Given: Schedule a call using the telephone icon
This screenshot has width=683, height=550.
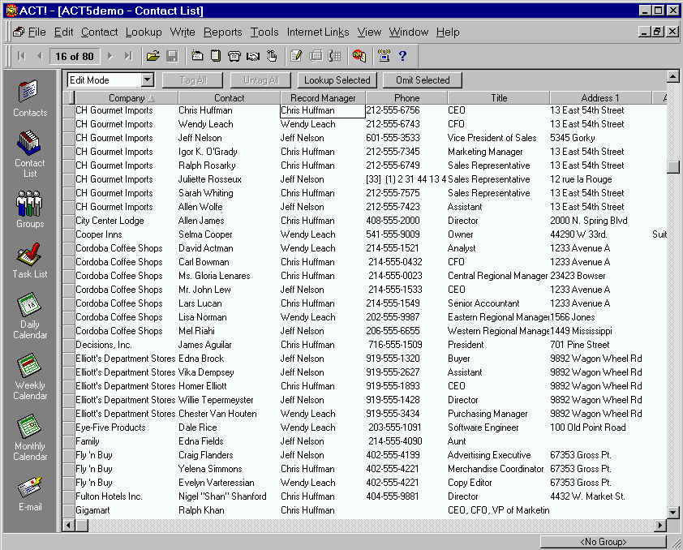Looking at the screenshot, I should [234, 56].
